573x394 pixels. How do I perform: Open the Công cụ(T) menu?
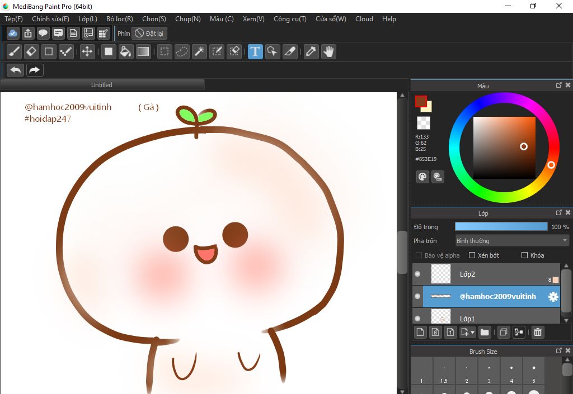[290, 19]
